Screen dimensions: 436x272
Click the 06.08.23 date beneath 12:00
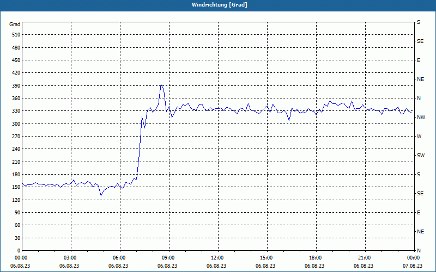[x=216, y=266]
